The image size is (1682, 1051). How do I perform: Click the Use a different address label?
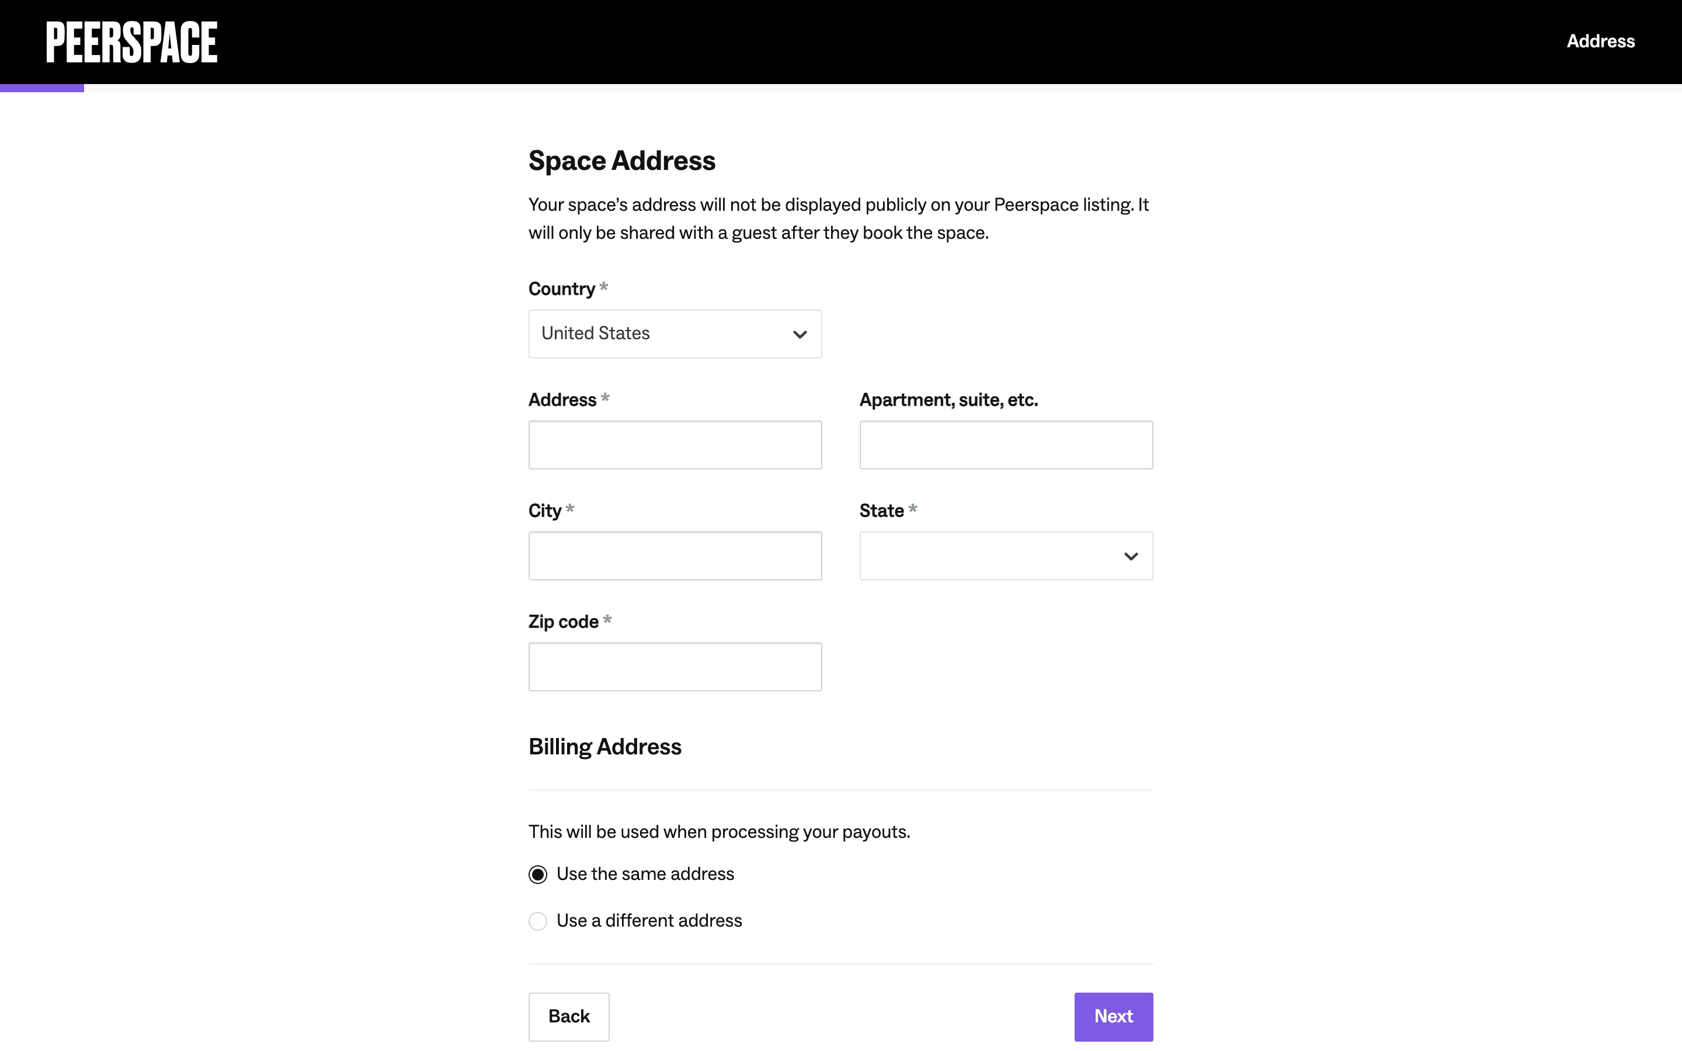pyautogui.click(x=649, y=921)
